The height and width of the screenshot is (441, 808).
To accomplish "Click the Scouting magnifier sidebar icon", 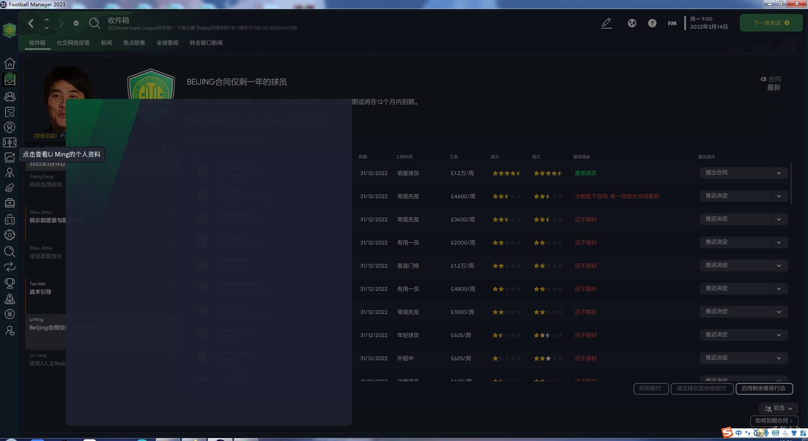I will pyautogui.click(x=10, y=252).
